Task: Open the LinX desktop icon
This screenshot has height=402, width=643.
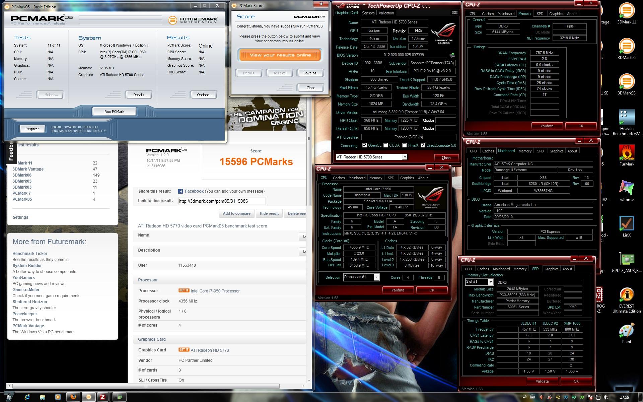Action: pos(627,226)
